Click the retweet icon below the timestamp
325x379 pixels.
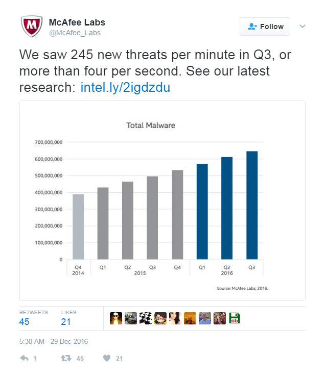click(66, 358)
